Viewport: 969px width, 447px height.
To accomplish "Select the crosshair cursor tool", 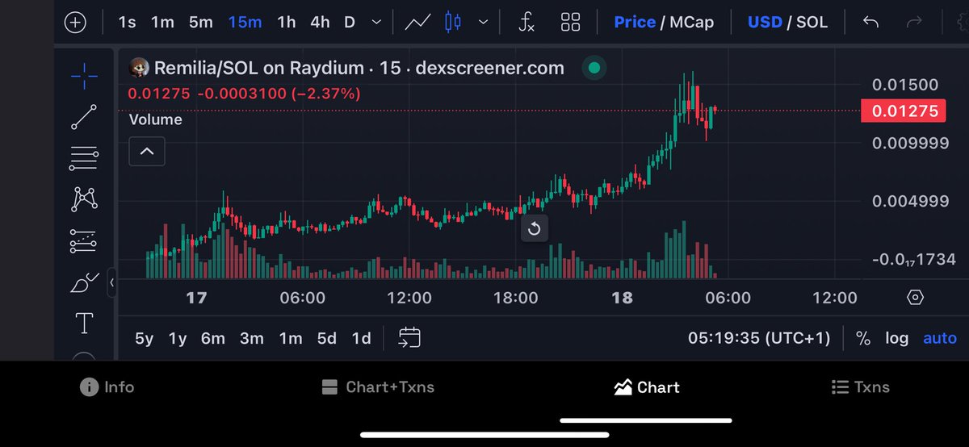I will click(x=84, y=77).
